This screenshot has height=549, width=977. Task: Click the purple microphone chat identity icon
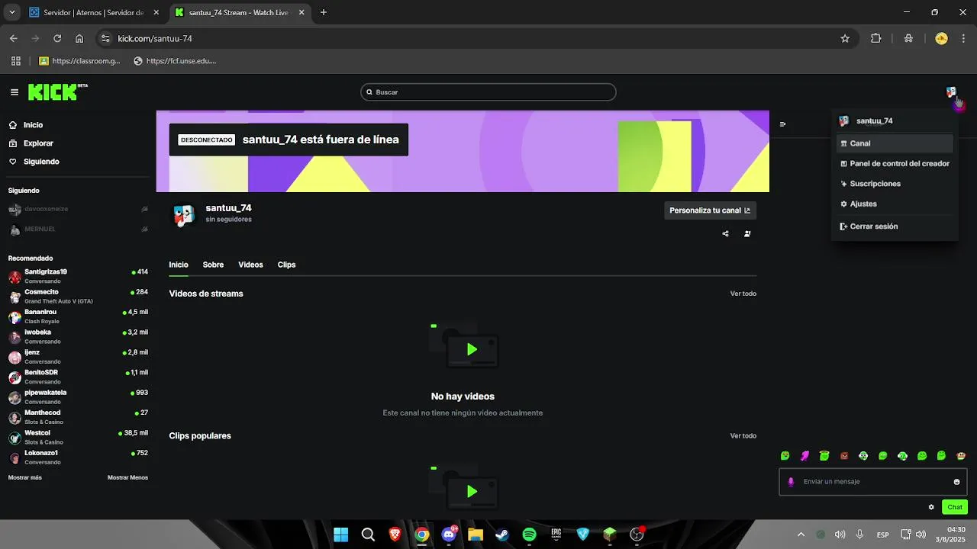coord(791,482)
